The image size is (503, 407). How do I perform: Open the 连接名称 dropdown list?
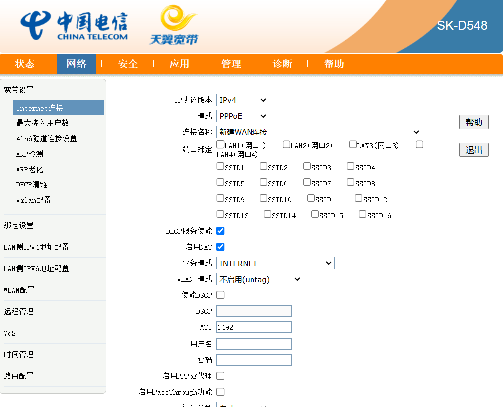pos(319,132)
